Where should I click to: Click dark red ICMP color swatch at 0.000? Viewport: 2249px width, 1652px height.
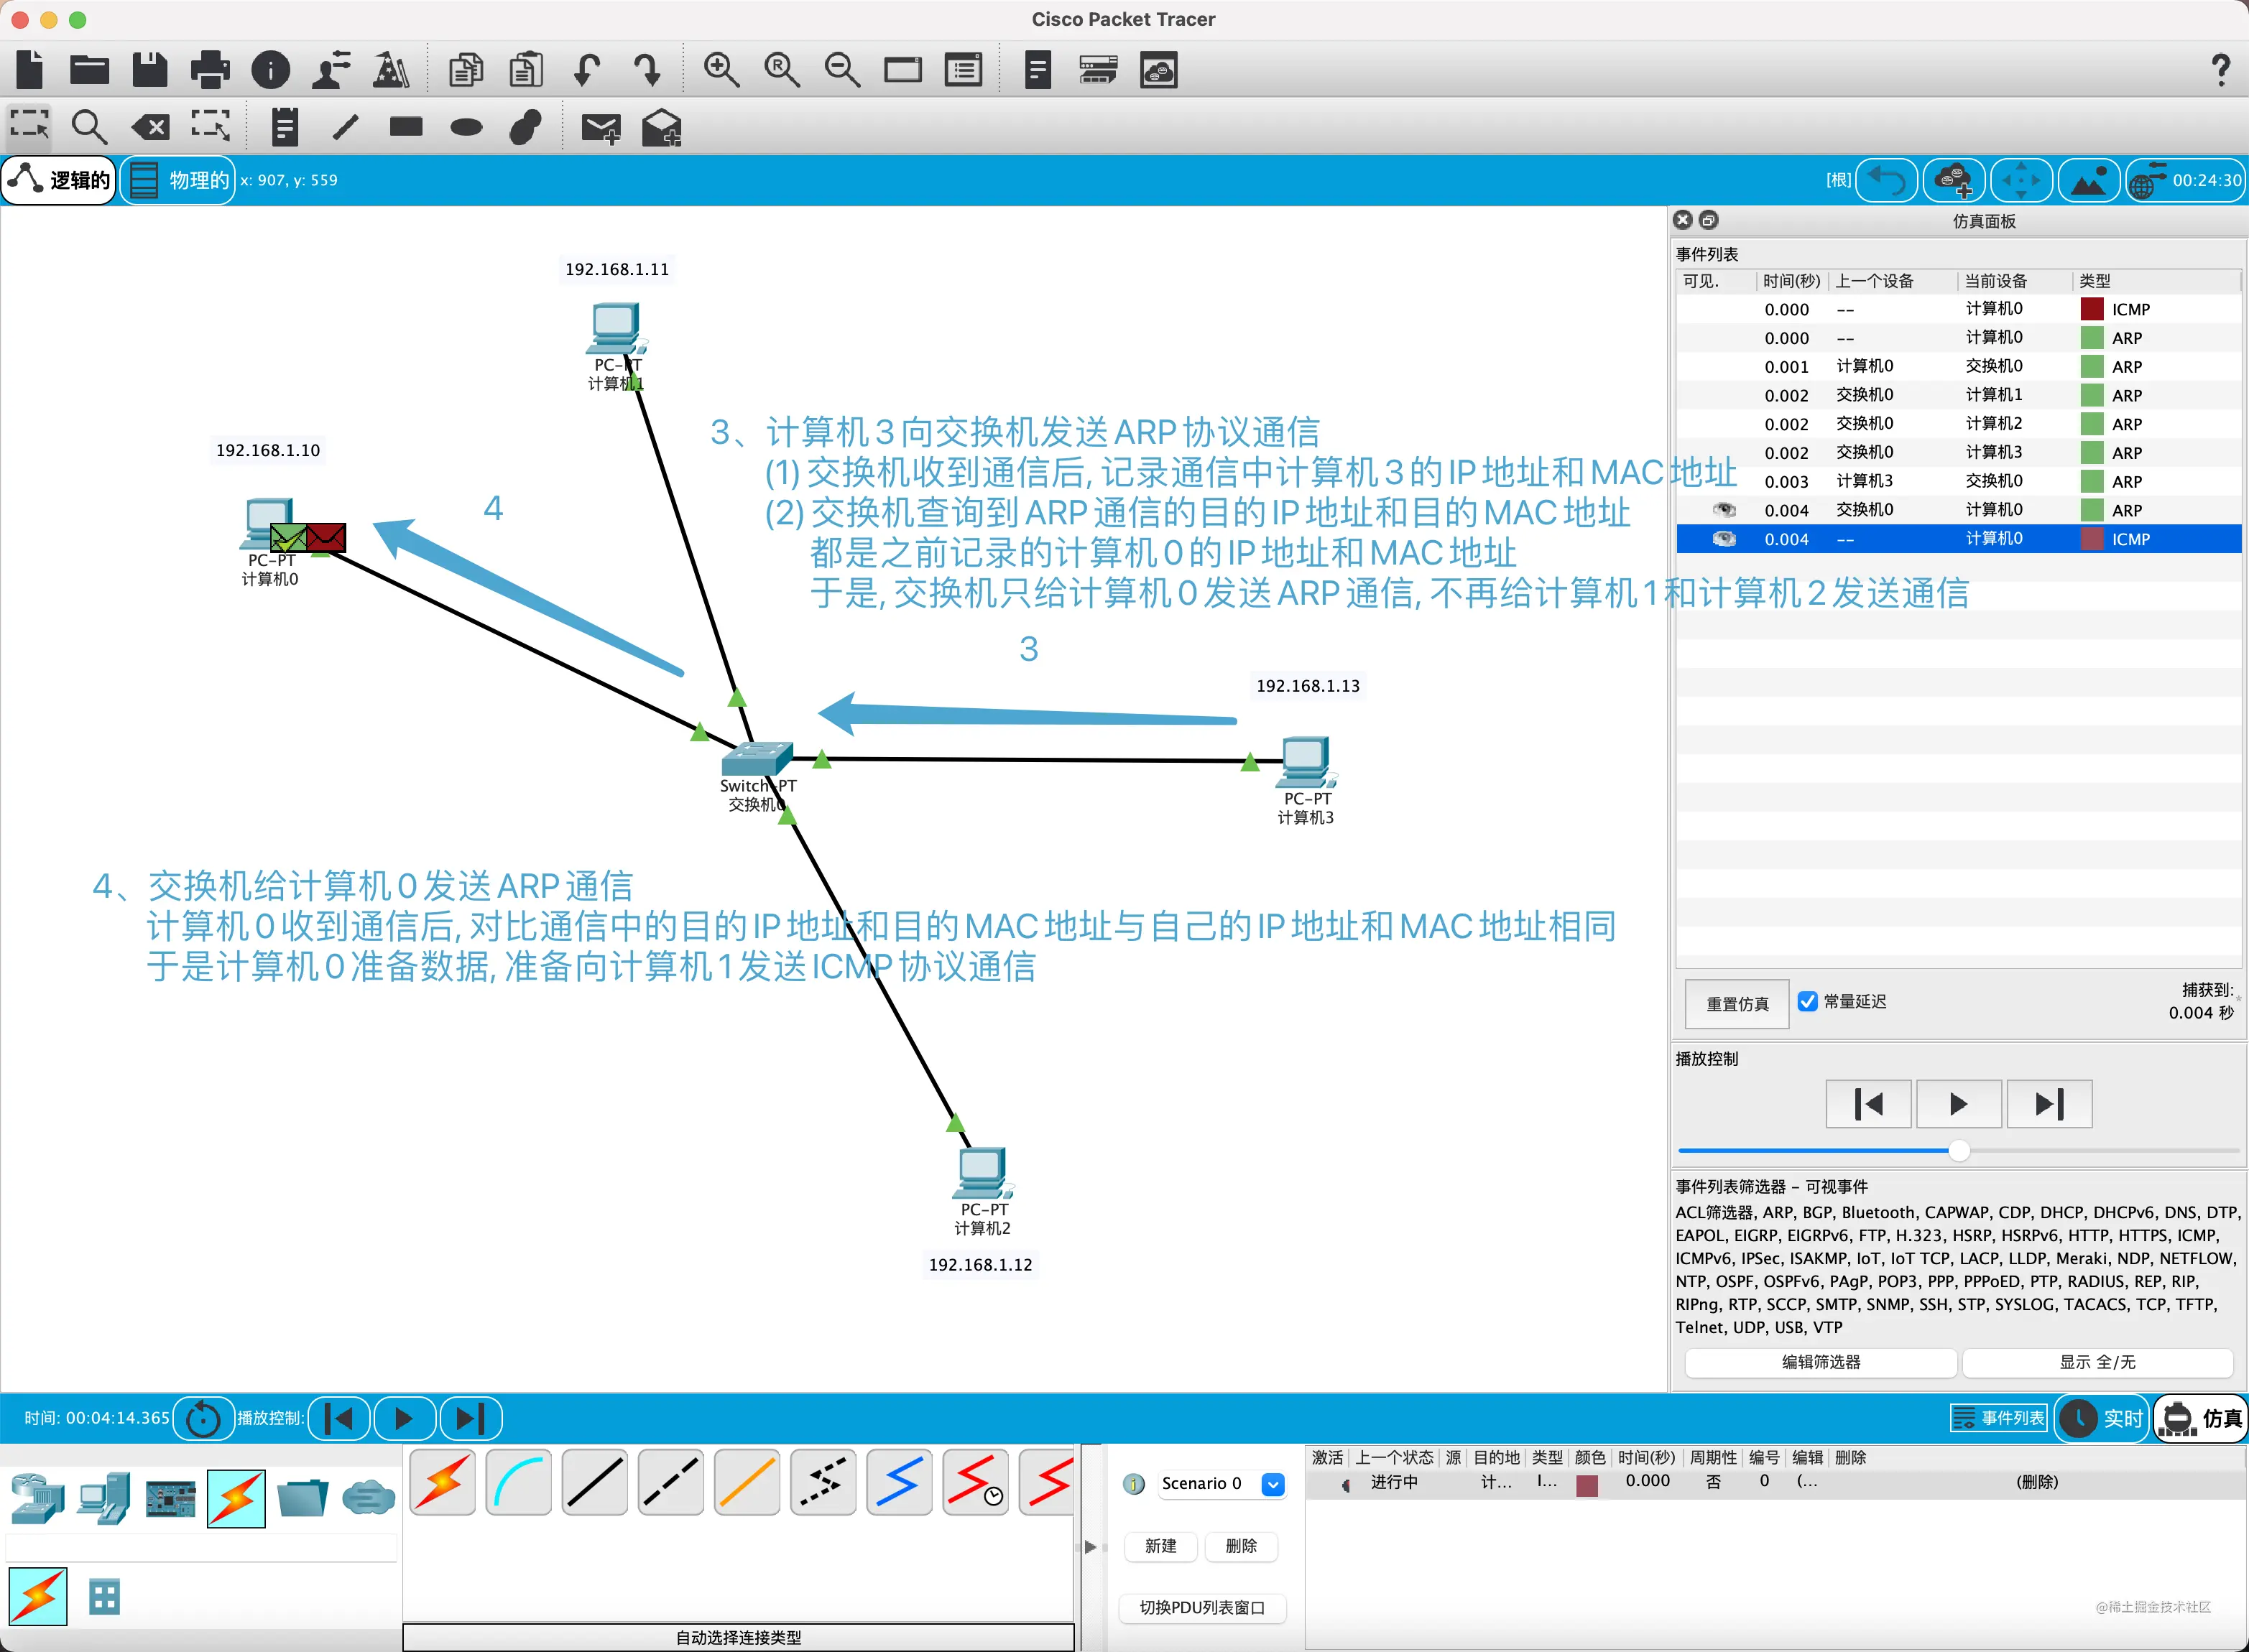pyautogui.click(x=2091, y=309)
